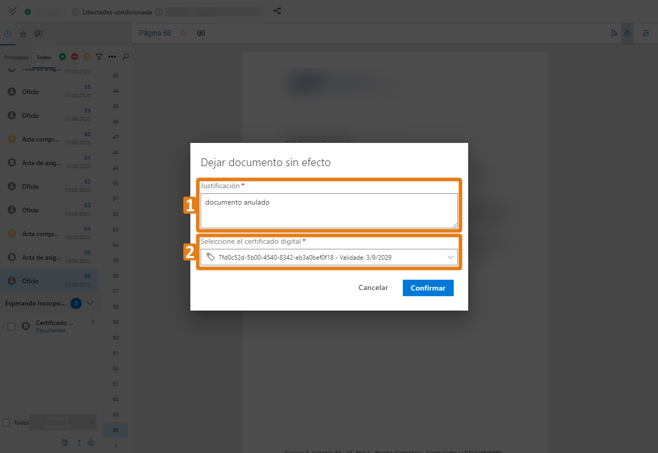Jump to page 61 in the page strip

[115, 353]
